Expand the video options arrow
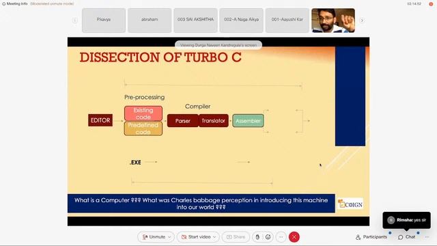 [x=214, y=237]
